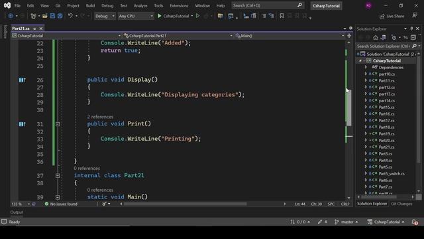Open the Edit menu
424x239 pixels.
tap(30, 5)
